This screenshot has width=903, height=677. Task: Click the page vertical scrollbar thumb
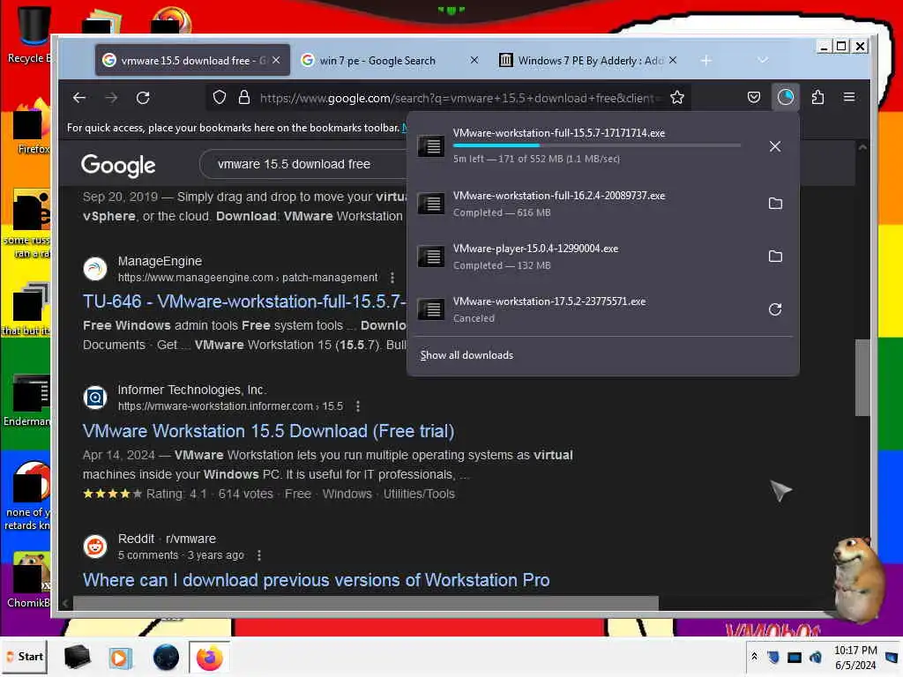(x=862, y=377)
